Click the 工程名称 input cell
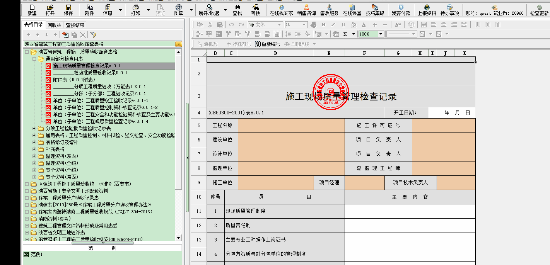550x265 pixels. pyautogui.click(x=291, y=126)
